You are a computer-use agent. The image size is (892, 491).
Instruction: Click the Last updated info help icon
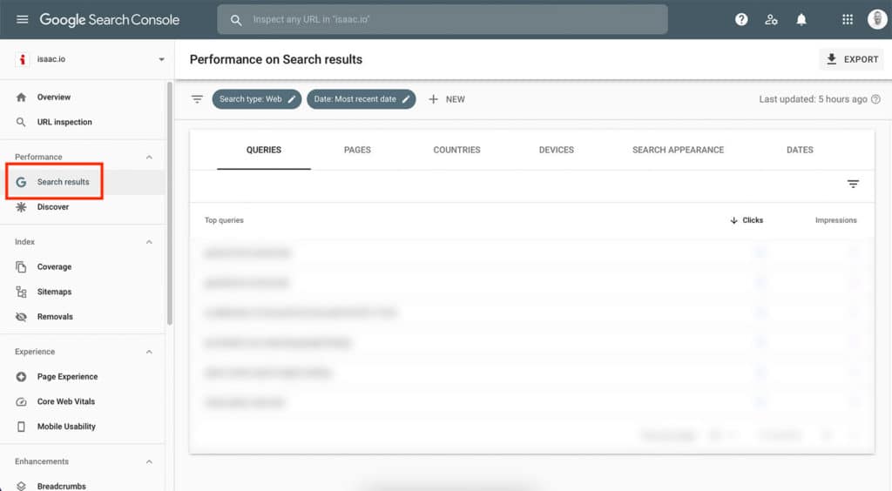coord(876,99)
